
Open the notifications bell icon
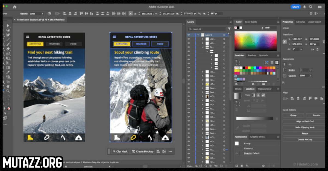(x=304, y=7)
